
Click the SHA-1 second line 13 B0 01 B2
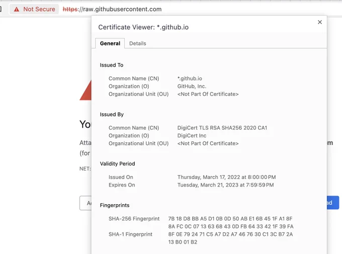click(x=183, y=242)
